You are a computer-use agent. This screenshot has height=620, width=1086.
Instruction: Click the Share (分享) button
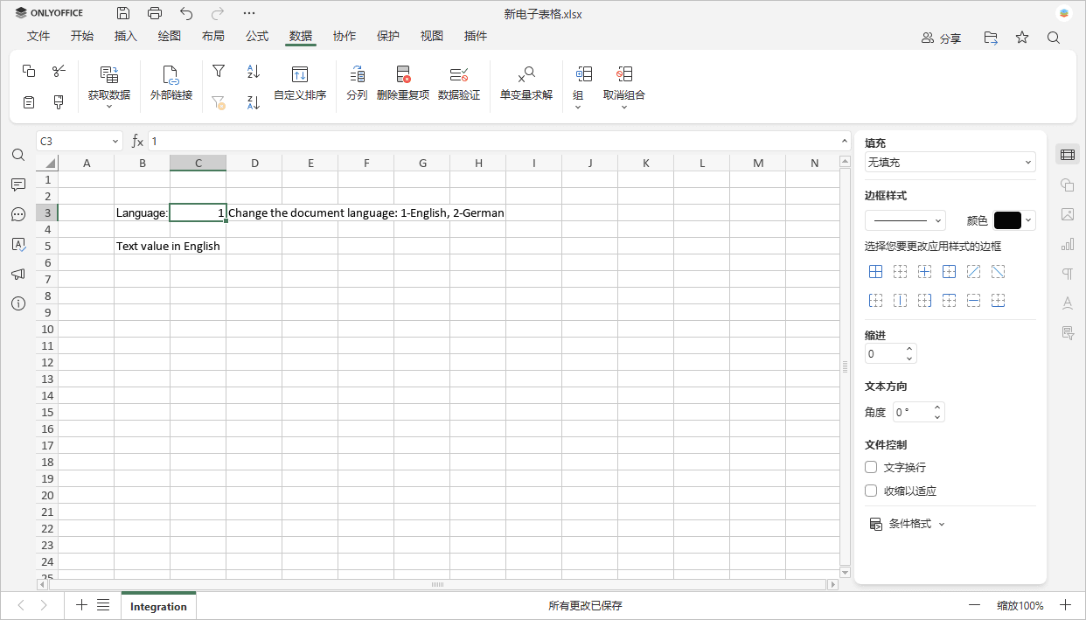(942, 38)
